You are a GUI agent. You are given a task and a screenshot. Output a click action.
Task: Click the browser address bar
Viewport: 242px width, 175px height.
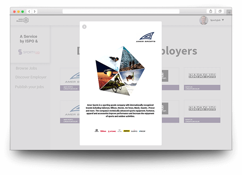[x=121, y=11]
